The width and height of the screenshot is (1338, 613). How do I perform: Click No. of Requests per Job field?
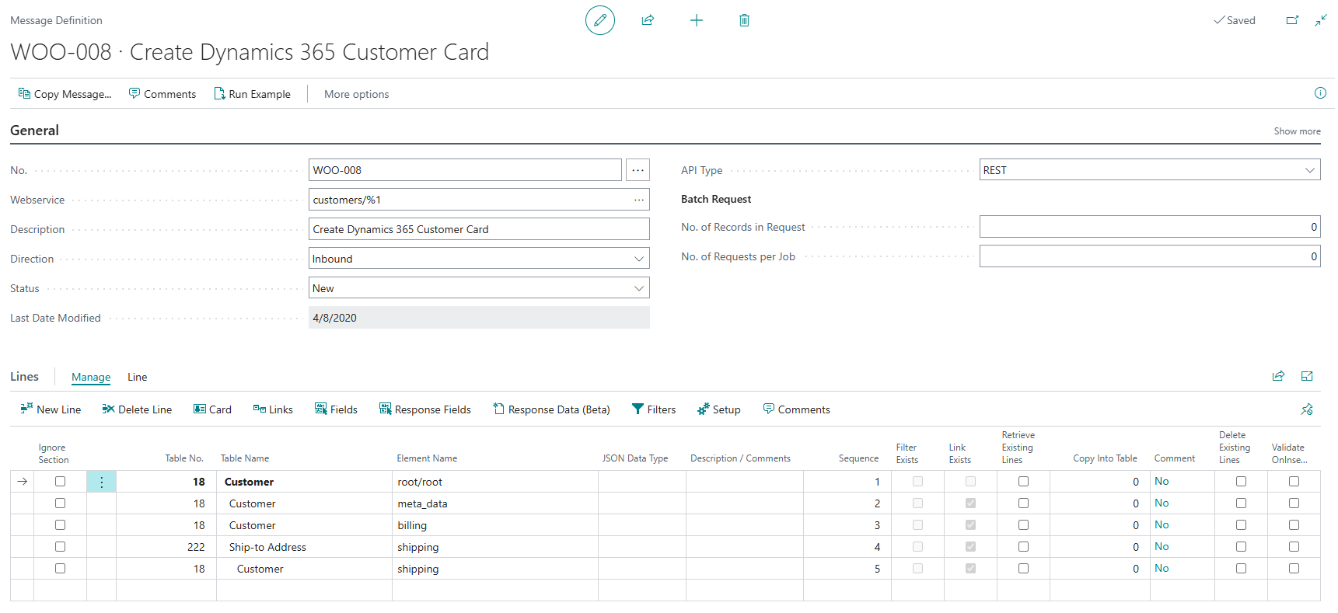(1150, 256)
